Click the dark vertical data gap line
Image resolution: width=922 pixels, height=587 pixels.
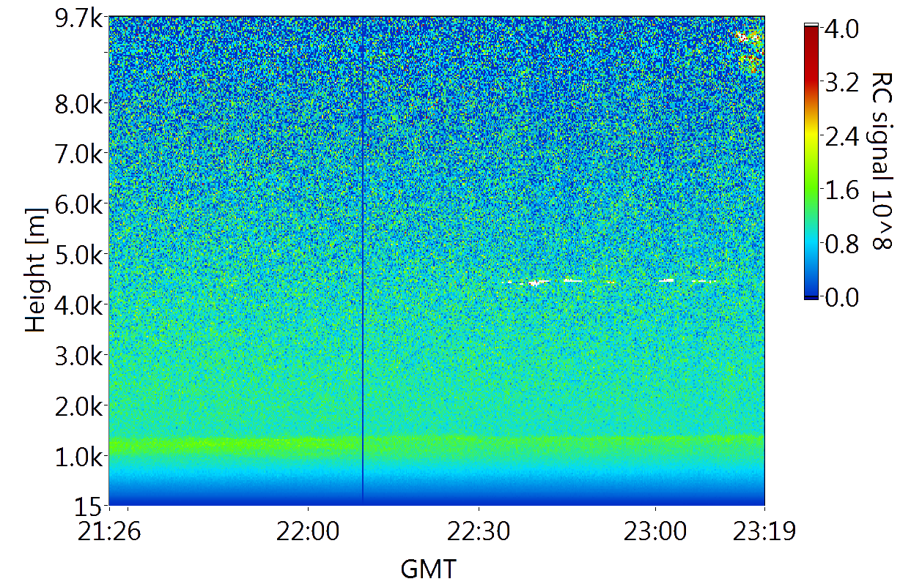point(363,293)
